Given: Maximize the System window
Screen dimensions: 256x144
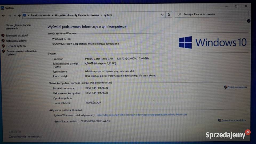Looking at the screenshot, I should point(236,6).
